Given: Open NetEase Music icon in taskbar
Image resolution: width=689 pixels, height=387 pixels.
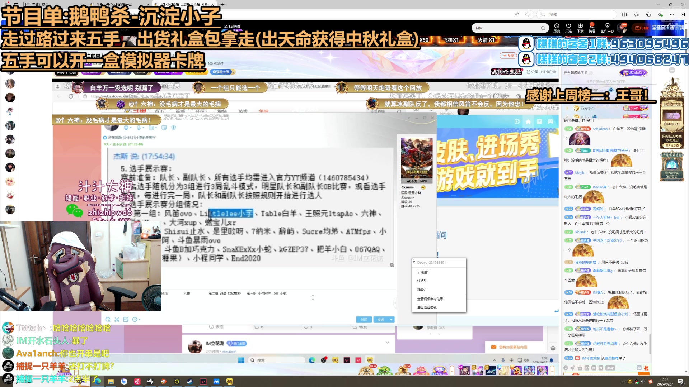Looking at the screenshot, I should click(137, 382).
